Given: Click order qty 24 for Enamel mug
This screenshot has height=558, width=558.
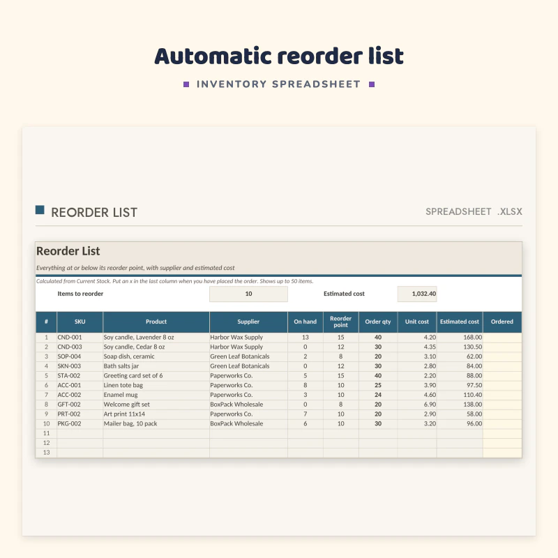Looking at the screenshot, I should 378,395.
